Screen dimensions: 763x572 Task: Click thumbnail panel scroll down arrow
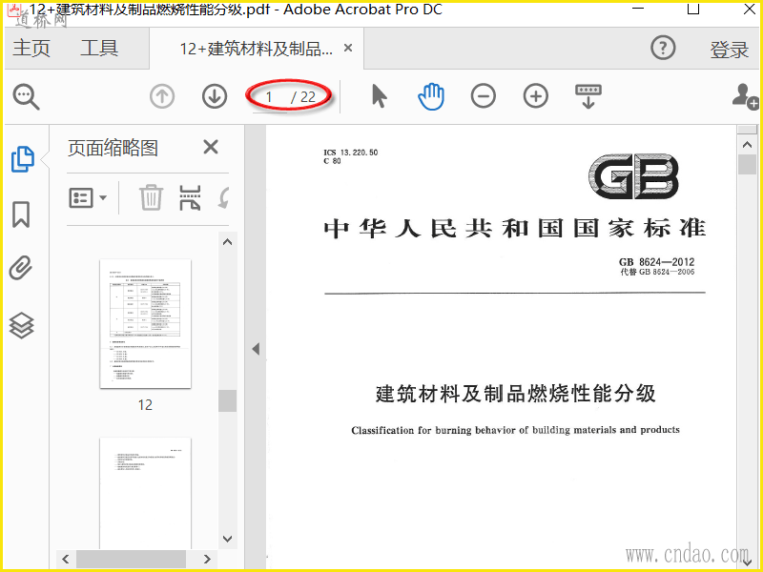tap(227, 539)
